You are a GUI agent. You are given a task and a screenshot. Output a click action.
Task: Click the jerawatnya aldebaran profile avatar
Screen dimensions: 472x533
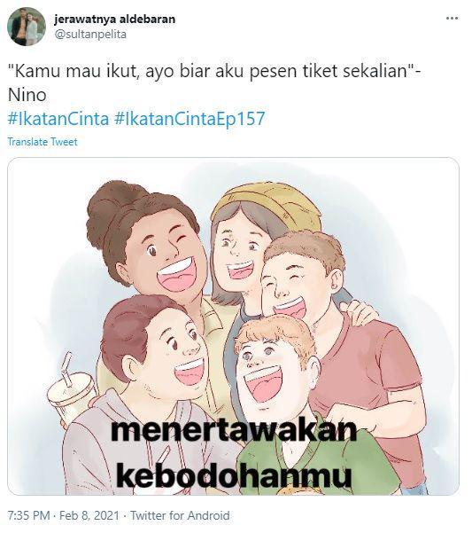(27, 27)
